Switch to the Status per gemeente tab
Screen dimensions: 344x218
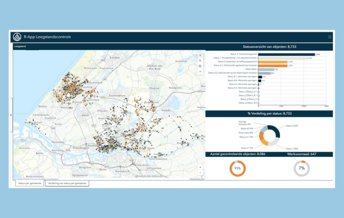[30, 183]
